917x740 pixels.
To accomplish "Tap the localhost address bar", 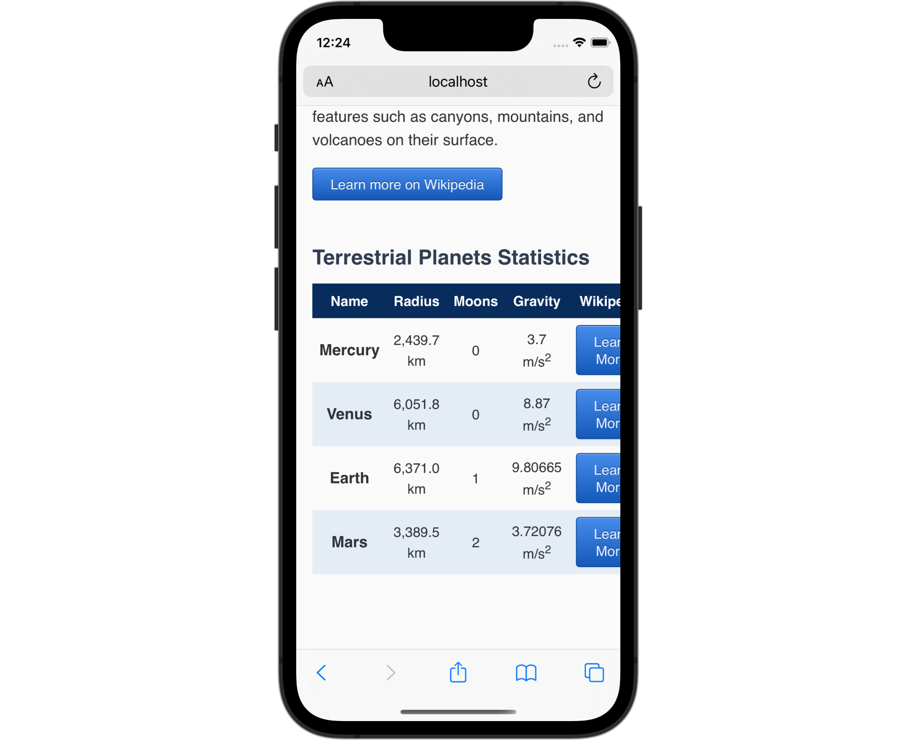I will pos(458,82).
